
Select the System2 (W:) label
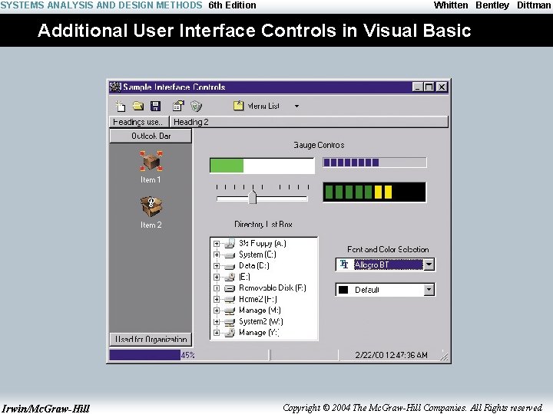click(x=261, y=321)
